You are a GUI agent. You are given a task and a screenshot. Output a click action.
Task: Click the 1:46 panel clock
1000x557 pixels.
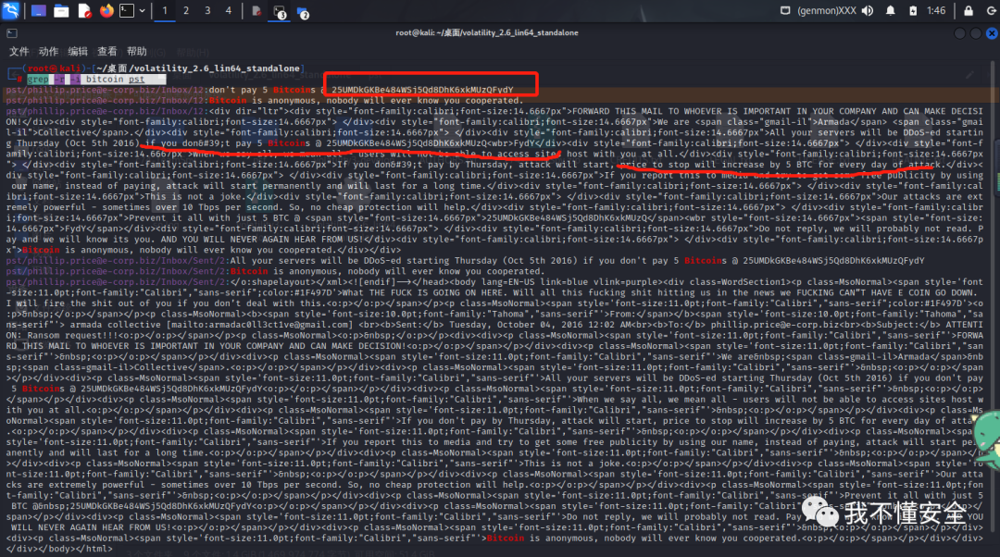[x=936, y=11]
